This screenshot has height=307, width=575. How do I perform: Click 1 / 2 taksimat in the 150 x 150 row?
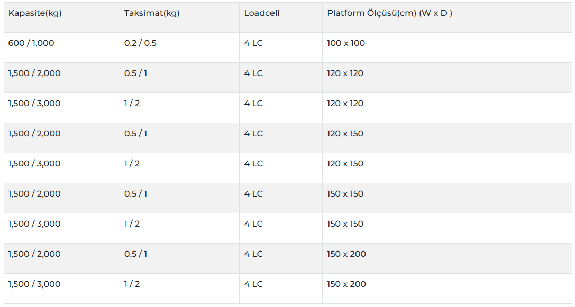click(x=132, y=224)
